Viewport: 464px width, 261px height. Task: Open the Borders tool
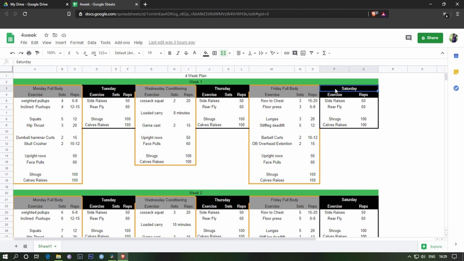pyautogui.click(x=215, y=53)
